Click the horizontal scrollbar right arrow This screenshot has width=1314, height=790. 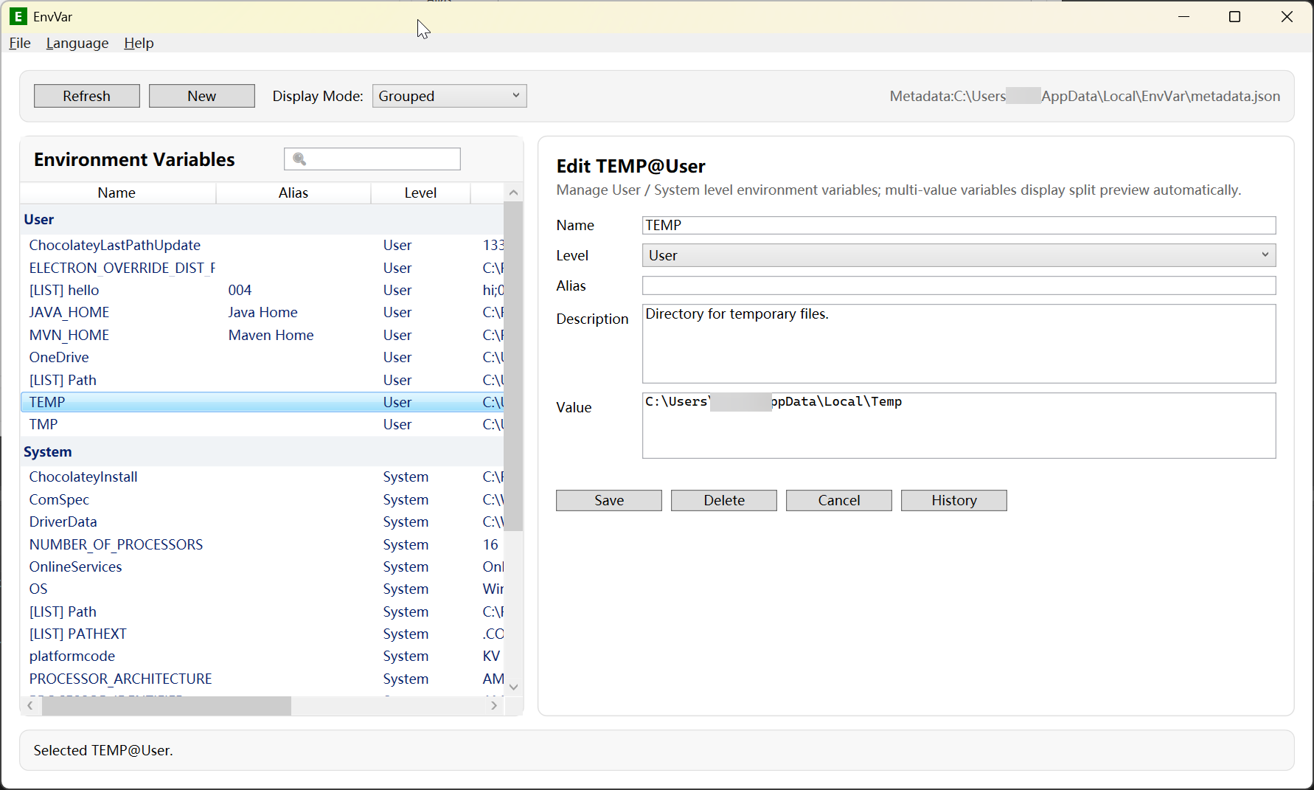pyautogui.click(x=494, y=706)
